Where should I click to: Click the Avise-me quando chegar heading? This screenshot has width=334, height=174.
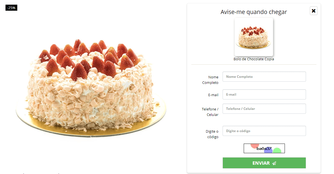[254, 12]
